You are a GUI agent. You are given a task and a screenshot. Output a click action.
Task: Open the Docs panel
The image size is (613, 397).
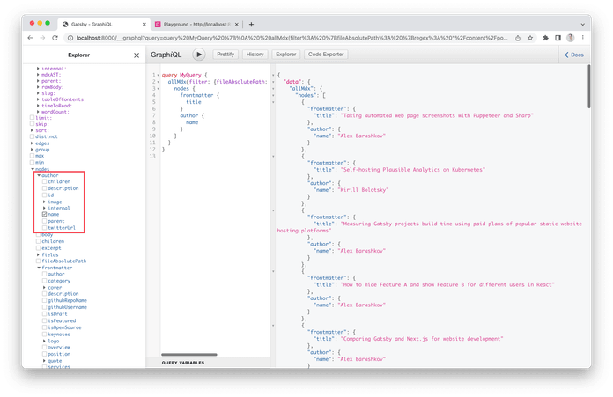(x=574, y=55)
